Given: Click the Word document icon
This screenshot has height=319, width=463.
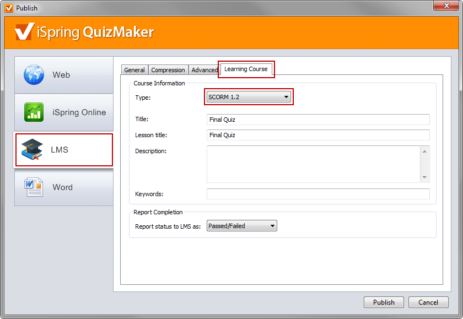Looking at the screenshot, I should tap(34, 187).
